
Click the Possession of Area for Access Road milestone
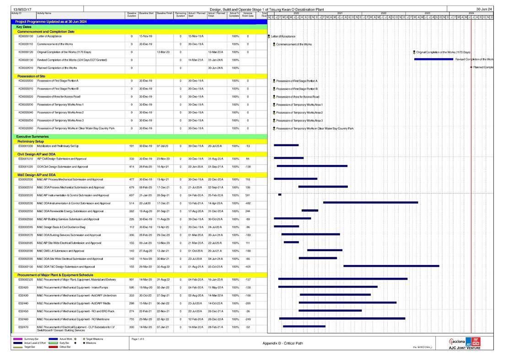(274, 97)
